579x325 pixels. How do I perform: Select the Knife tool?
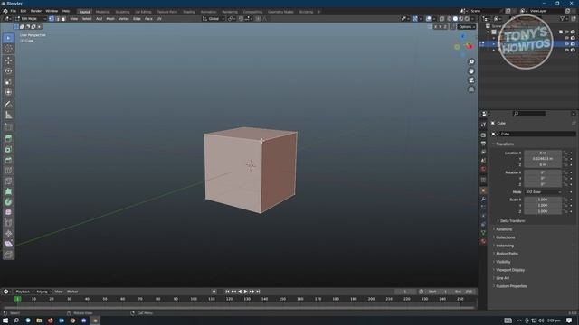(x=8, y=181)
